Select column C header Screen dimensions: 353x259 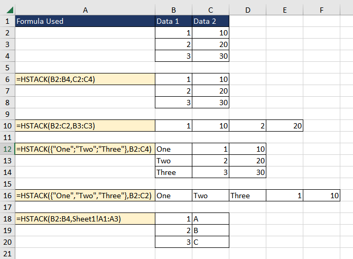[x=210, y=10]
